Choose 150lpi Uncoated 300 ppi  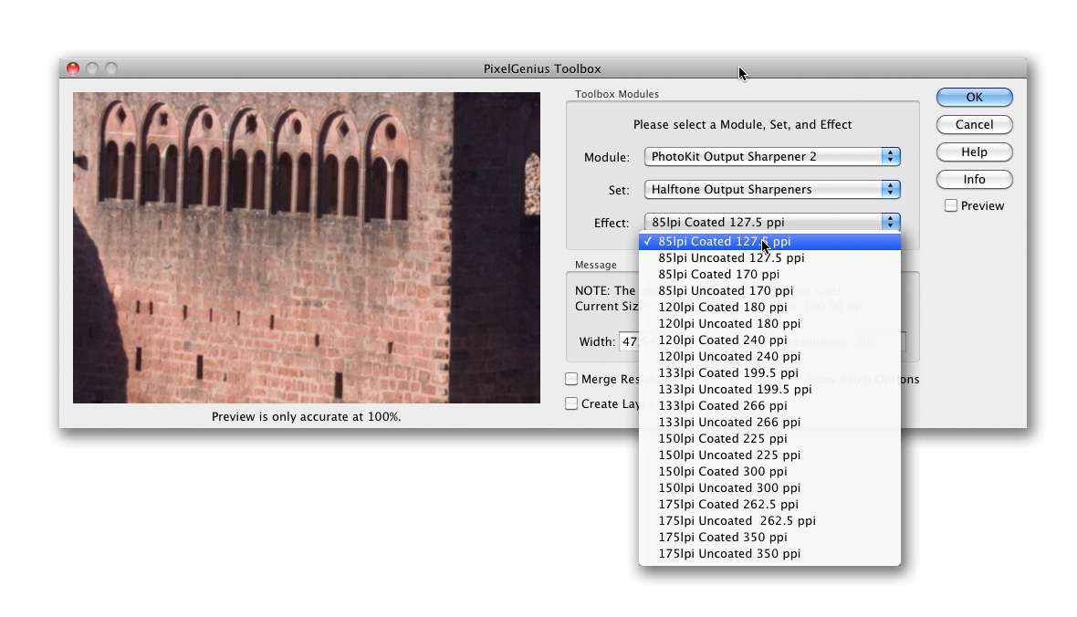pos(769,488)
